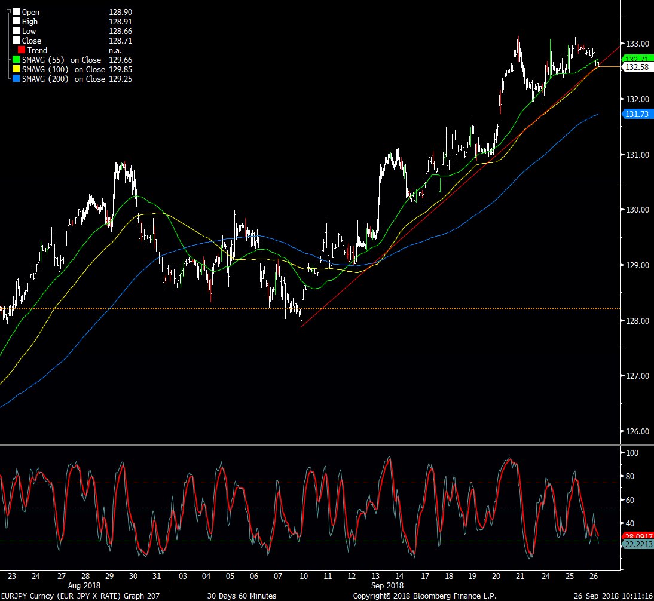Click the yellow SMAVG (100) swatch
The image size is (654, 601).
[16, 69]
